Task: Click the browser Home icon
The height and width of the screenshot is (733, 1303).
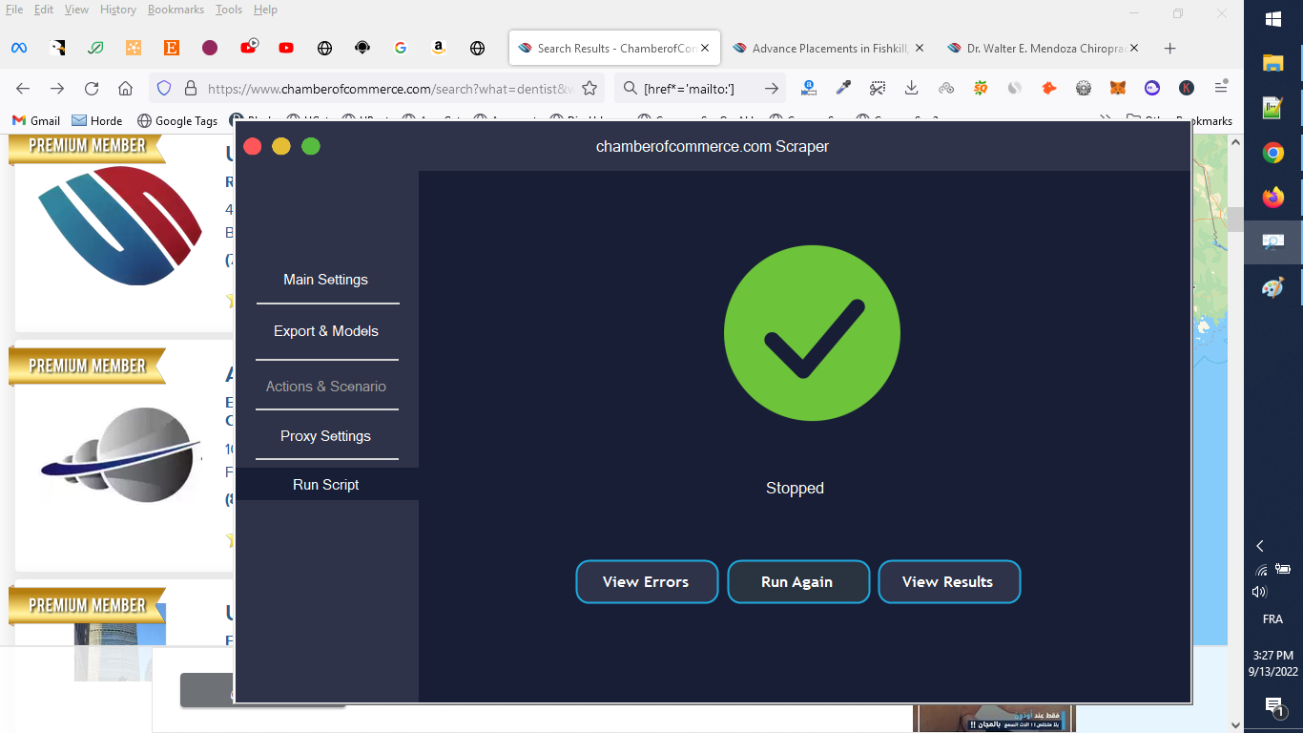Action: [x=125, y=88]
